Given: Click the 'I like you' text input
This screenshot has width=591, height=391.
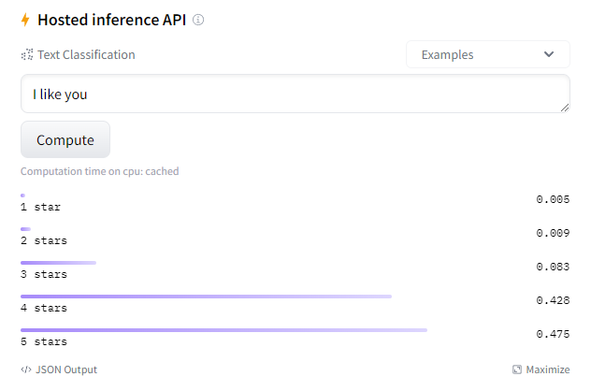Looking at the screenshot, I should pyautogui.click(x=295, y=94).
